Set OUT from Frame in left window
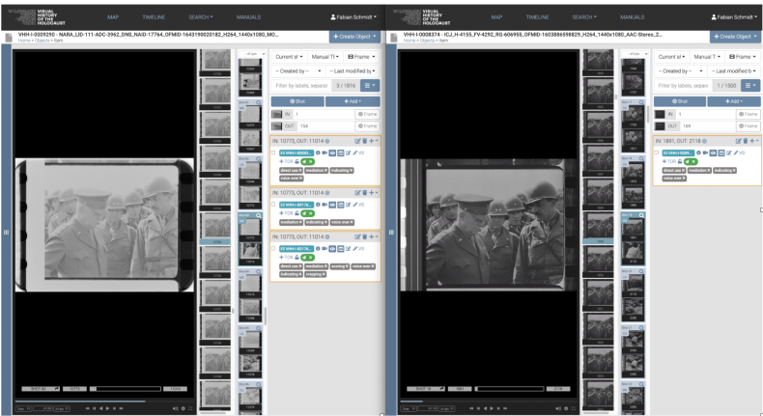 (367, 126)
